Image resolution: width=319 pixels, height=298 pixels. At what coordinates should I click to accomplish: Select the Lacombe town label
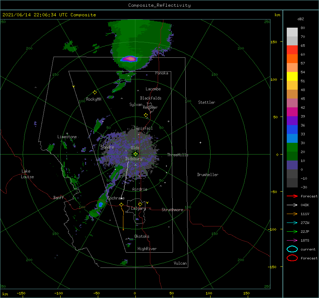pyautogui.click(x=153, y=89)
